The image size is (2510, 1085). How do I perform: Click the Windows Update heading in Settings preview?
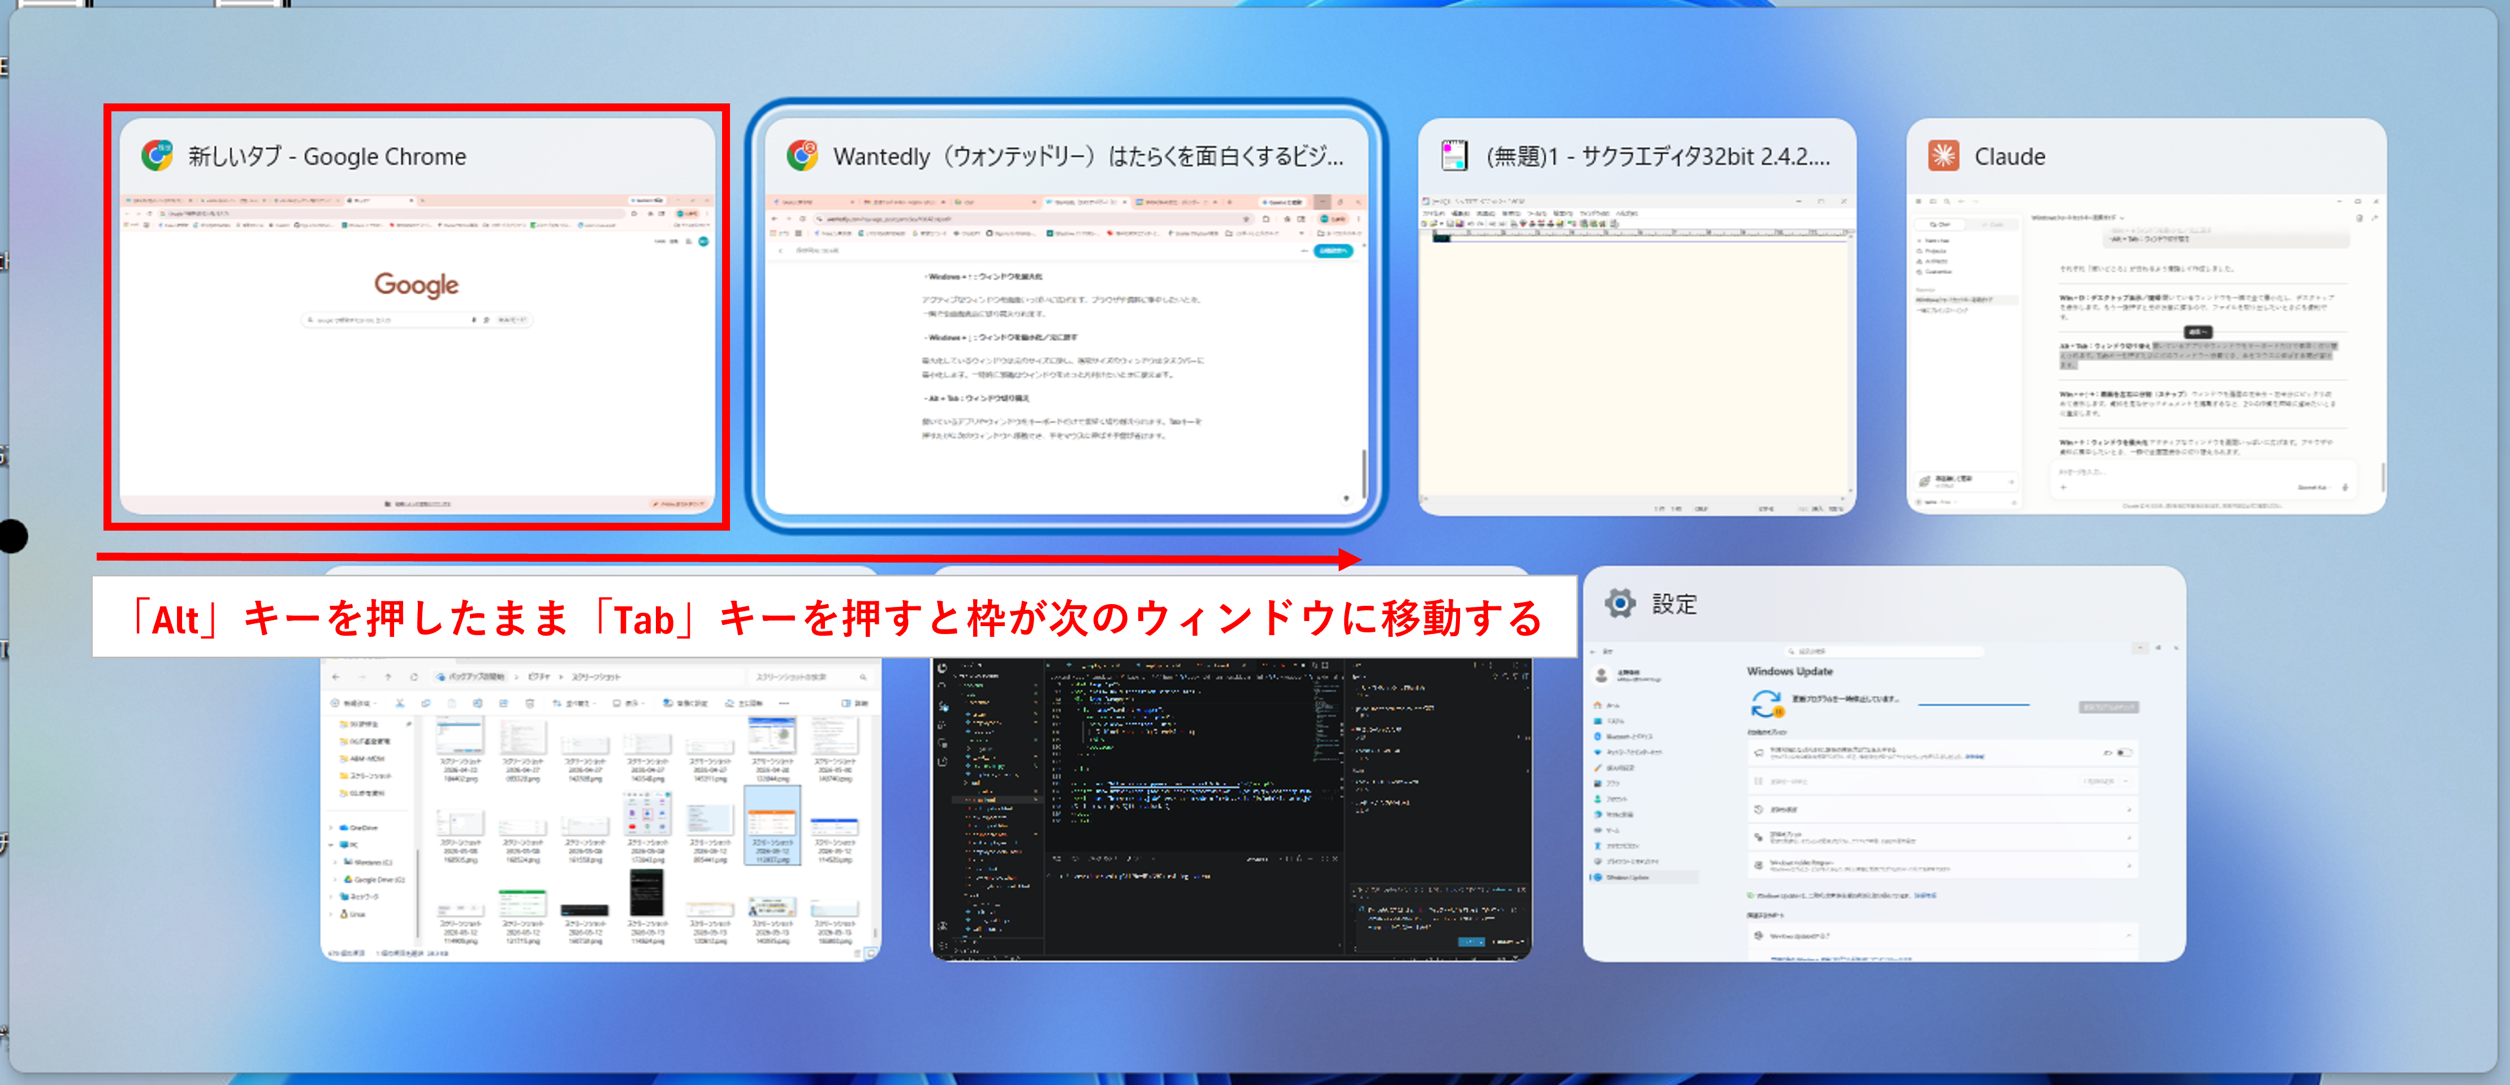pos(1789,671)
